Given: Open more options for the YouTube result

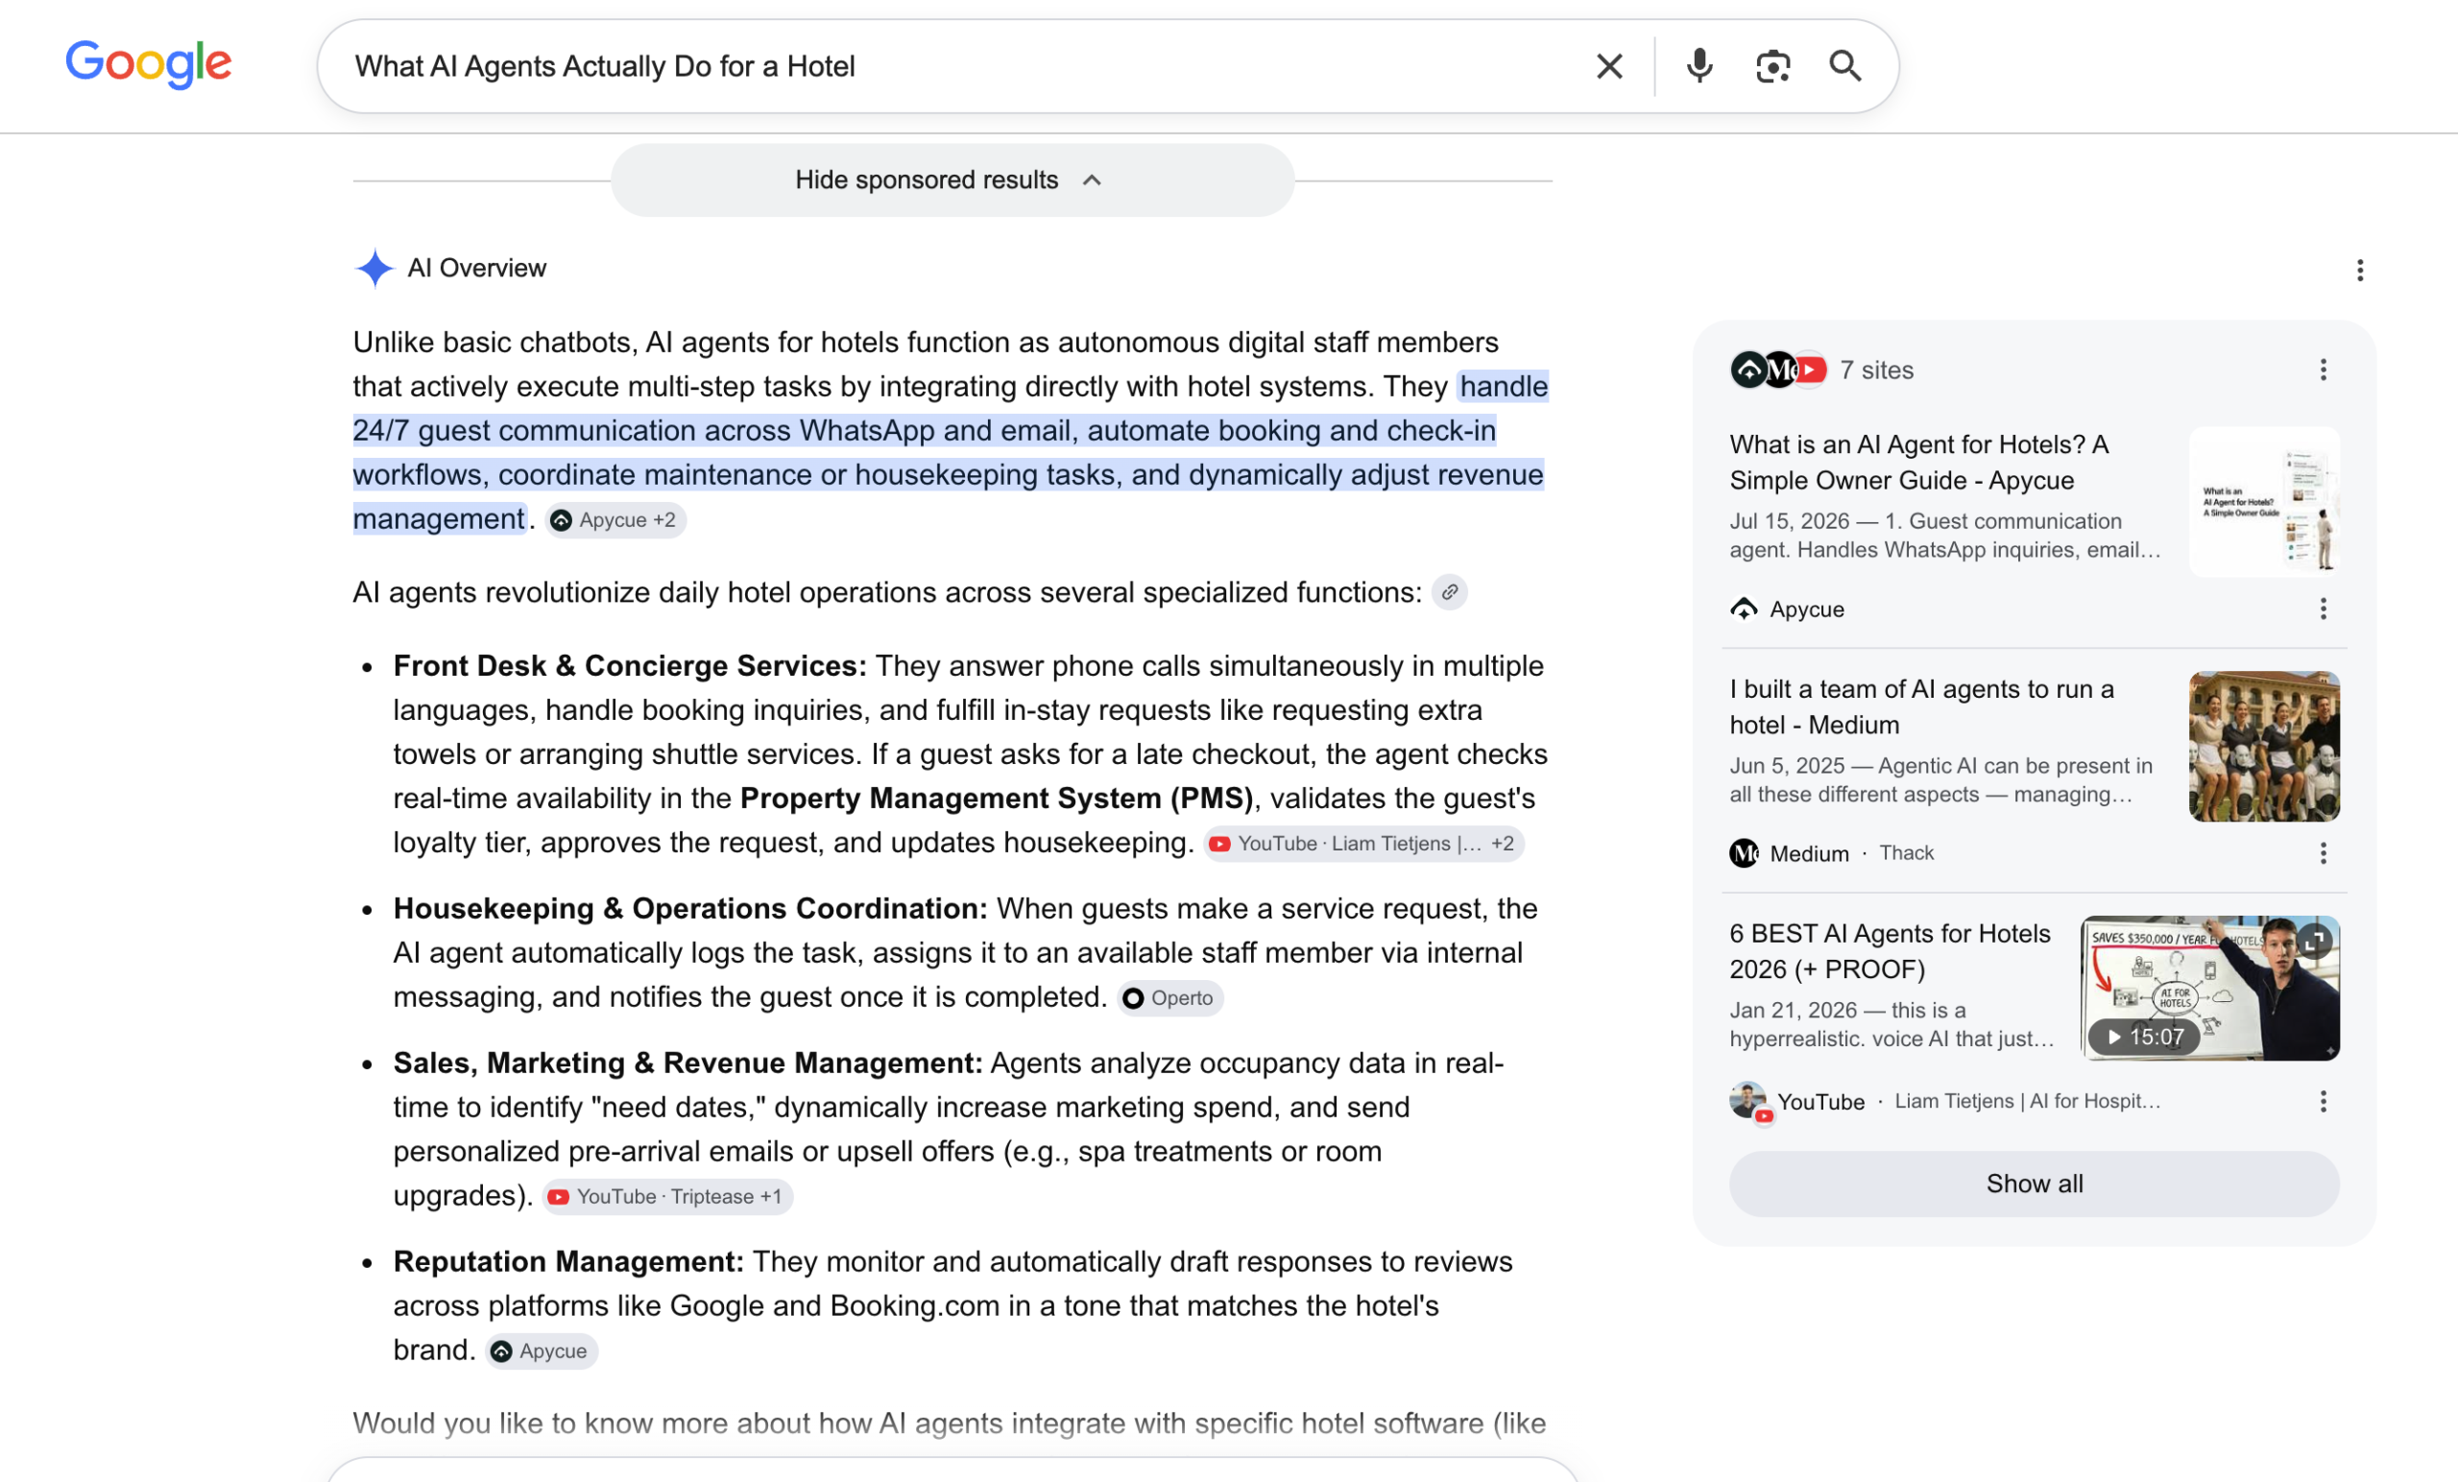Looking at the screenshot, I should (x=2324, y=1102).
